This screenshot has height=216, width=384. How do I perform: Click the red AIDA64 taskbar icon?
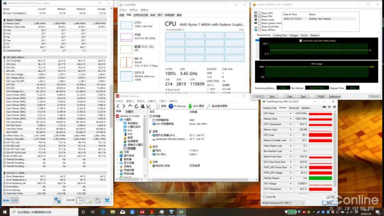click(x=142, y=212)
